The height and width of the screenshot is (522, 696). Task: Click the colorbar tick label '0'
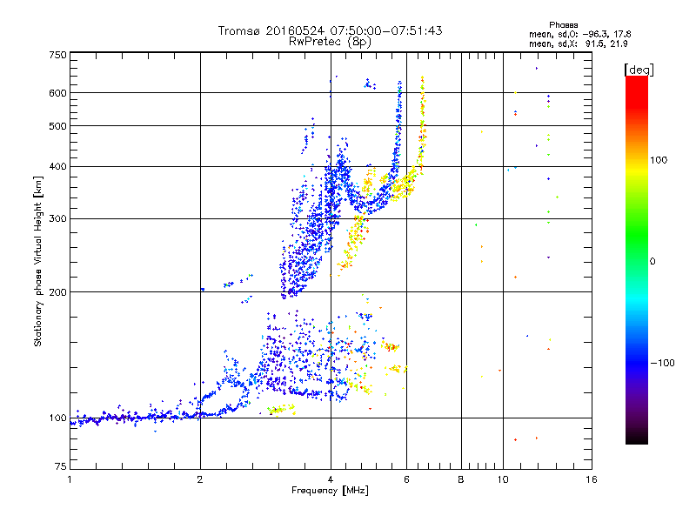(652, 262)
